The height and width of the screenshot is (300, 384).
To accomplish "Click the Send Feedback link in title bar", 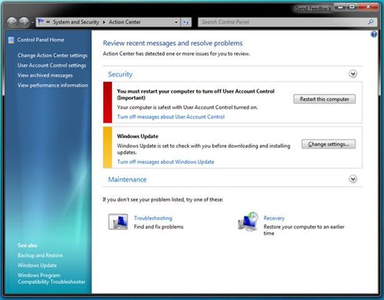I will tap(313, 9).
